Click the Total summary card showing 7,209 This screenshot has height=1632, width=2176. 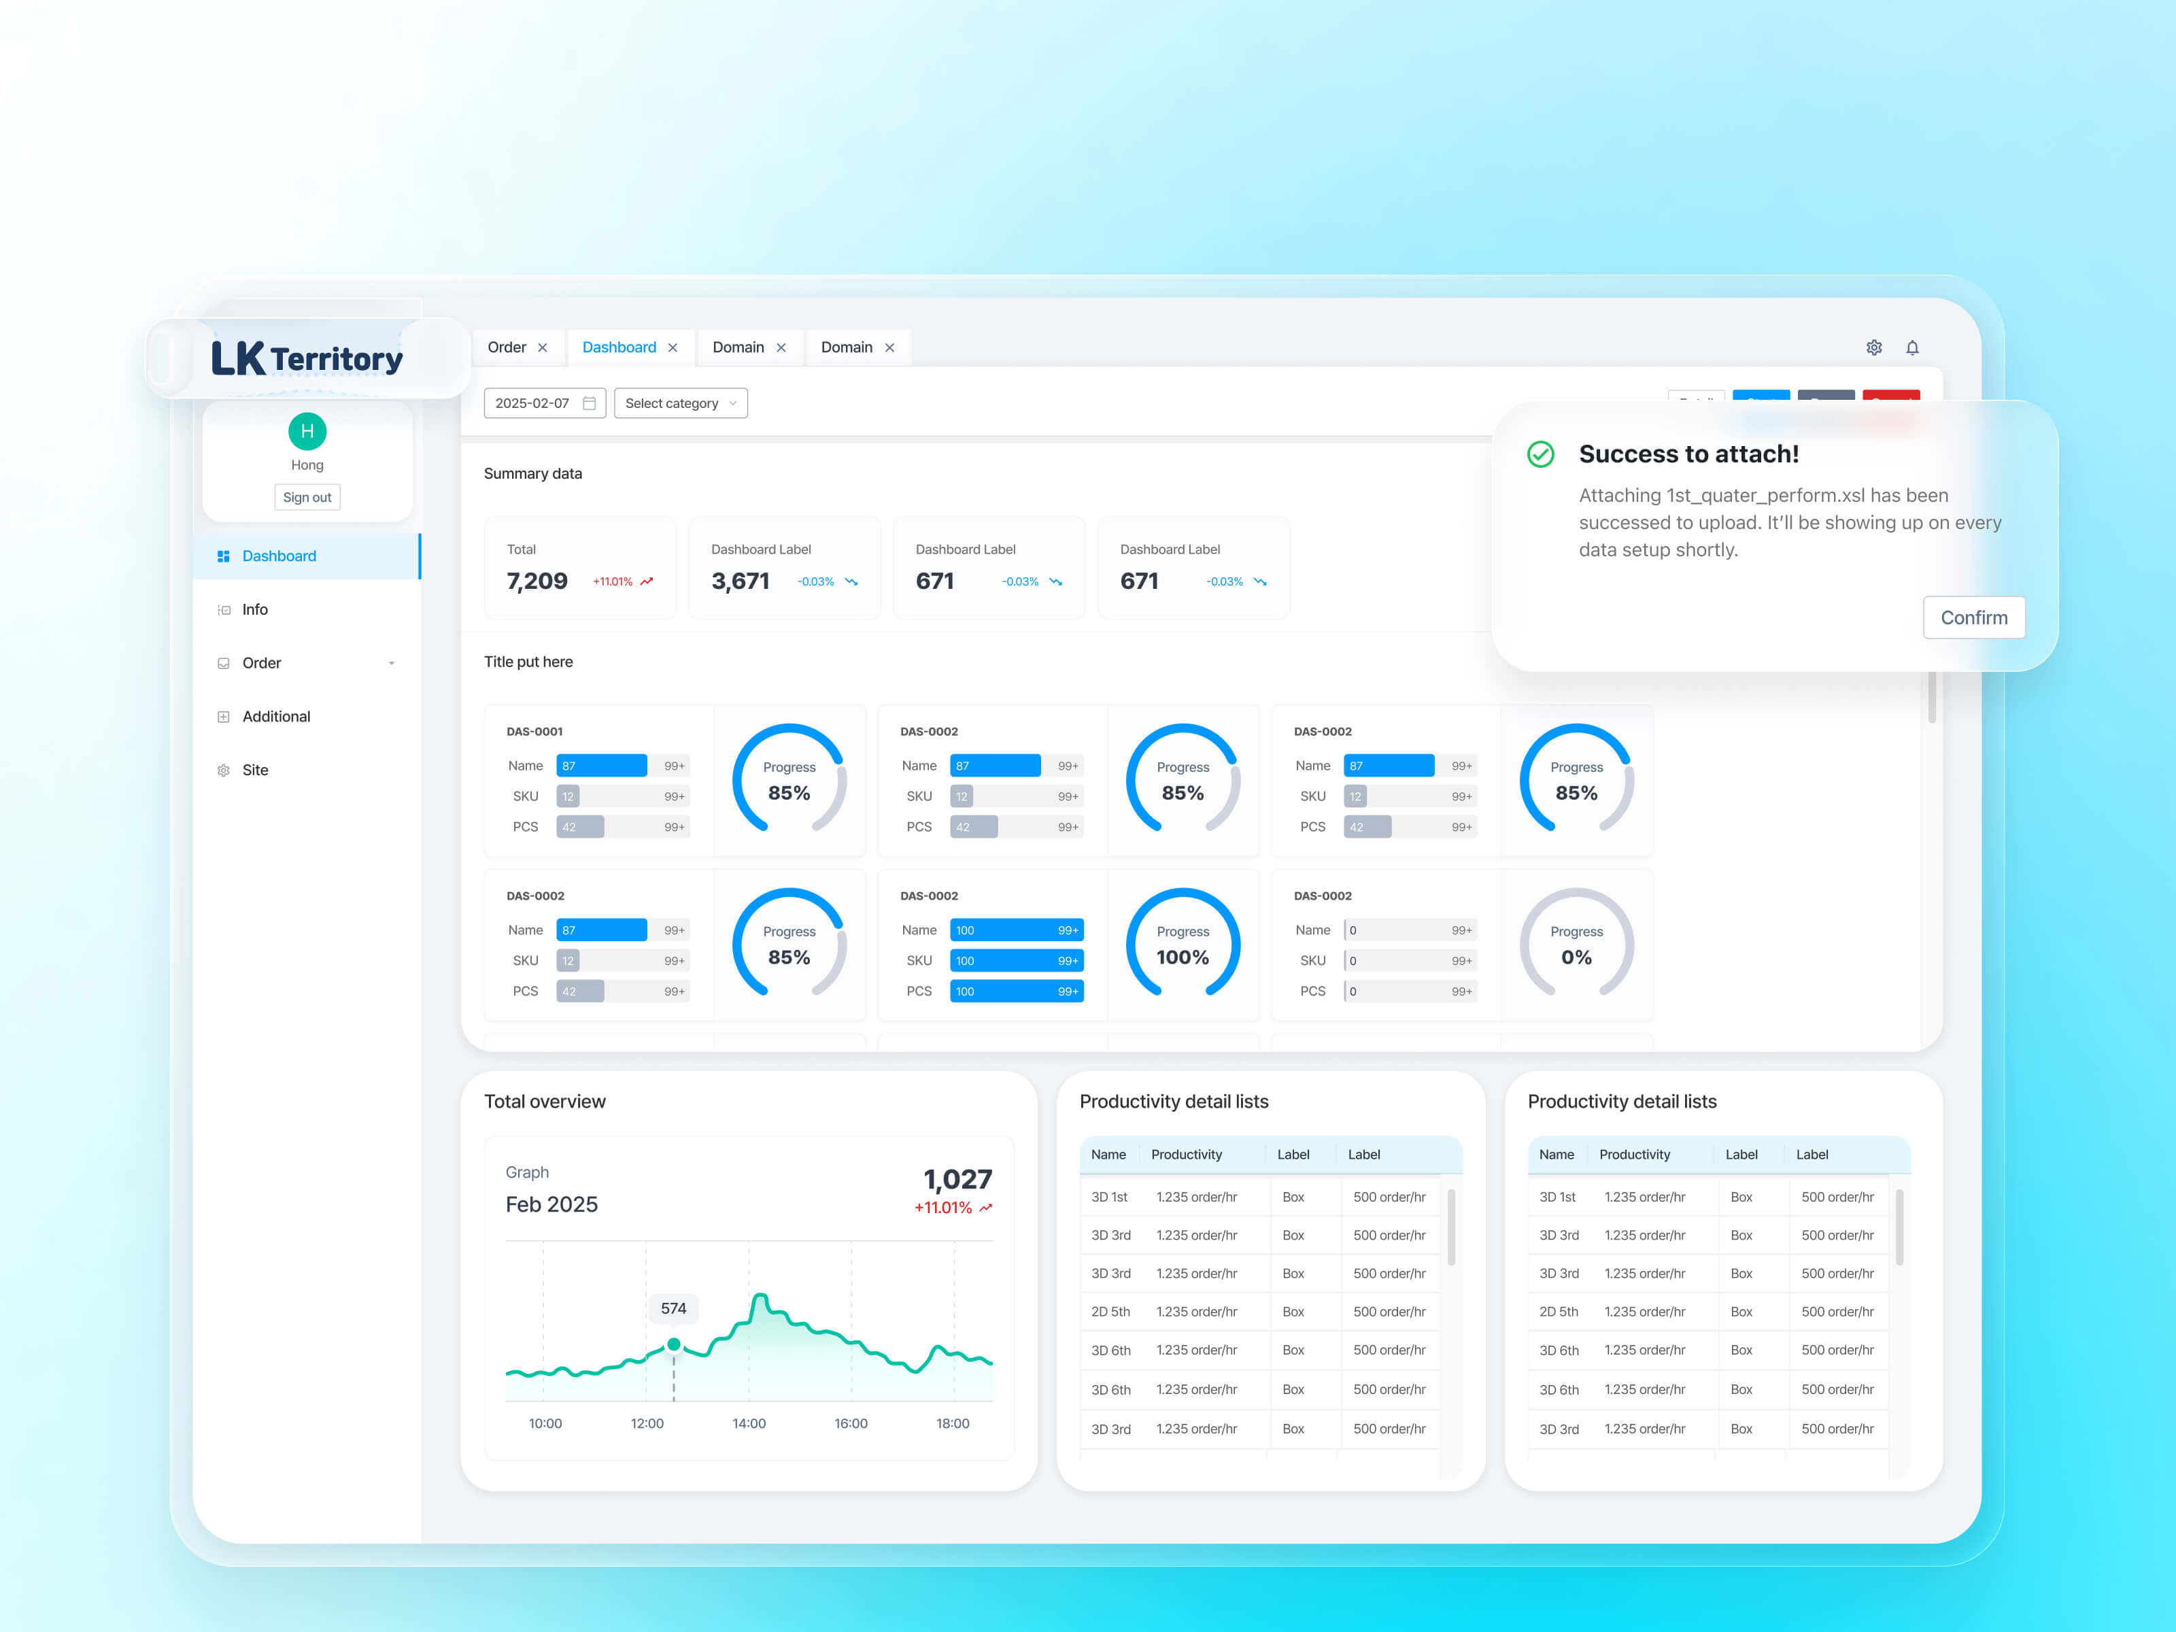point(581,568)
